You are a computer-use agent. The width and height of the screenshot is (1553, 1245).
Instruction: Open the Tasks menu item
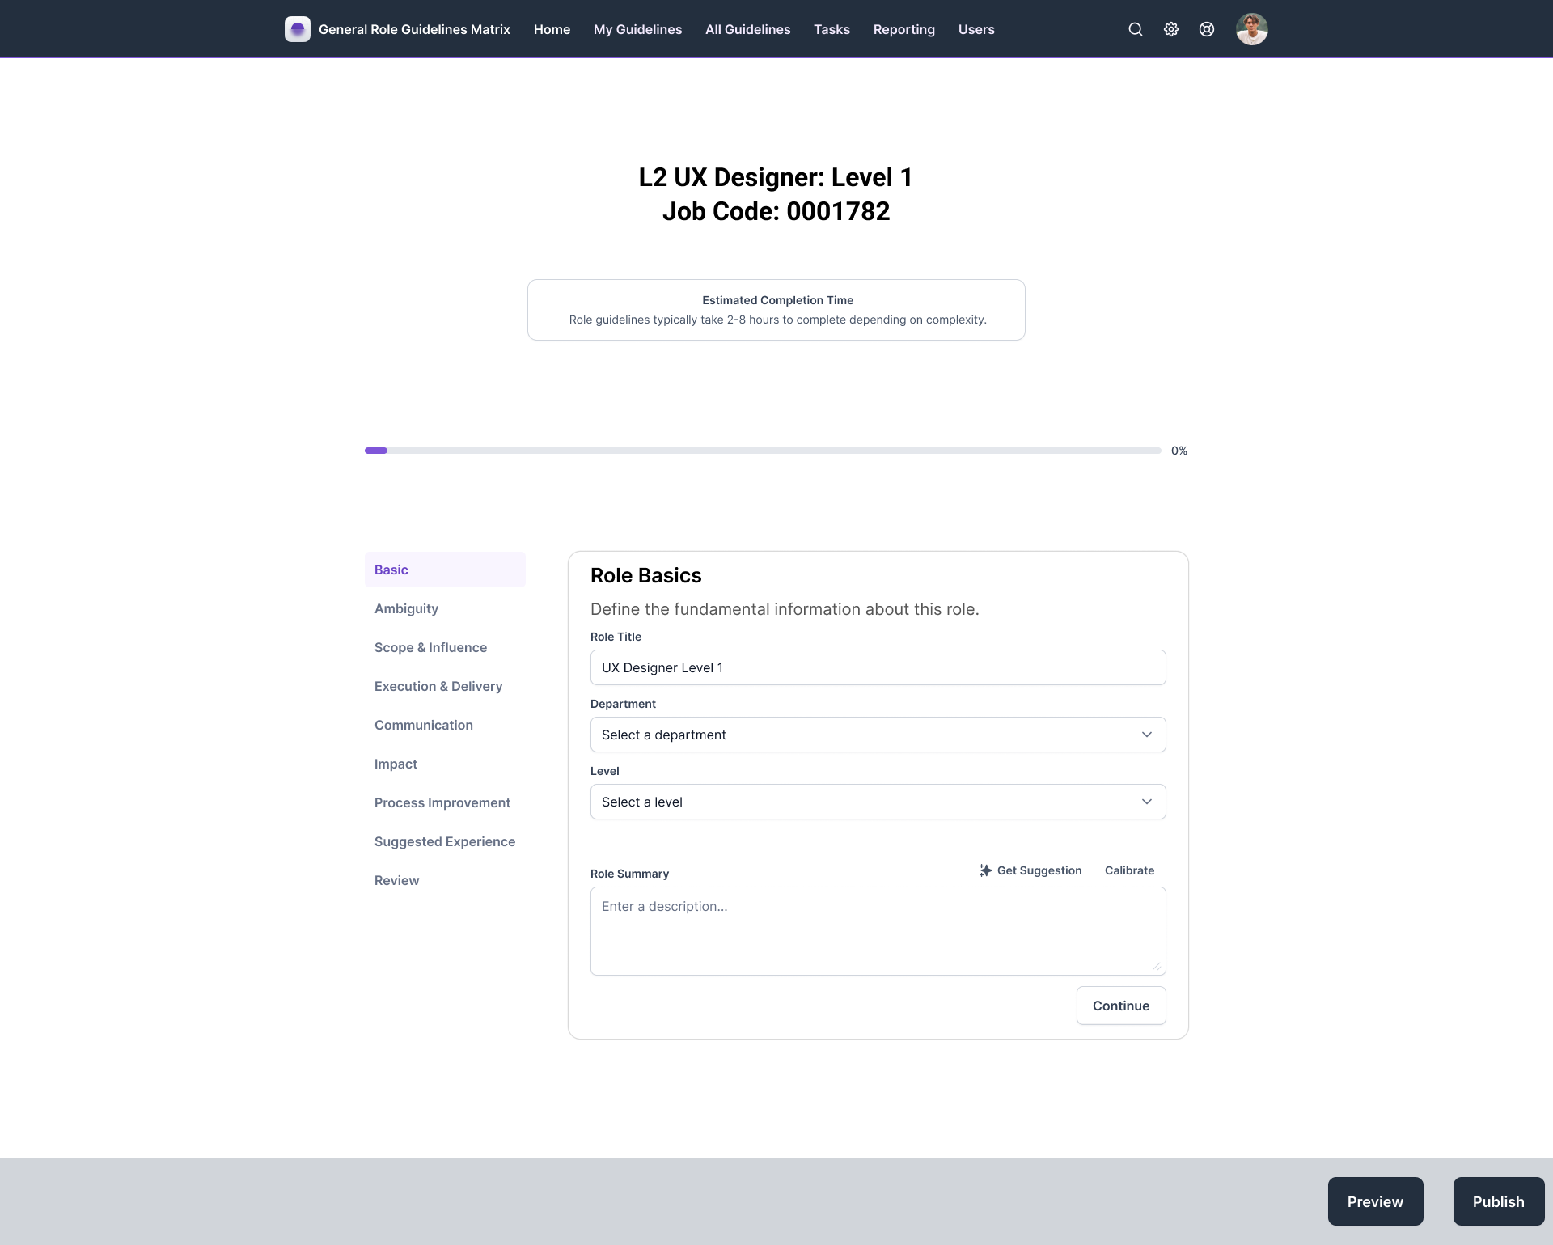tap(832, 29)
